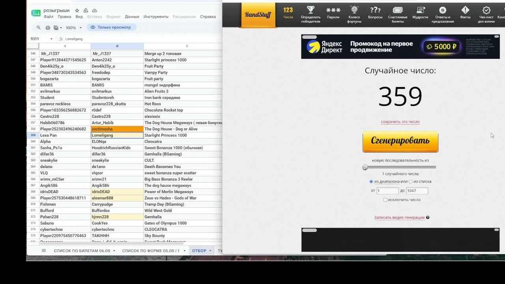The width and height of the screenshot is (505, 284).
Task: Open the Инструменты menu
Action: tap(156, 17)
